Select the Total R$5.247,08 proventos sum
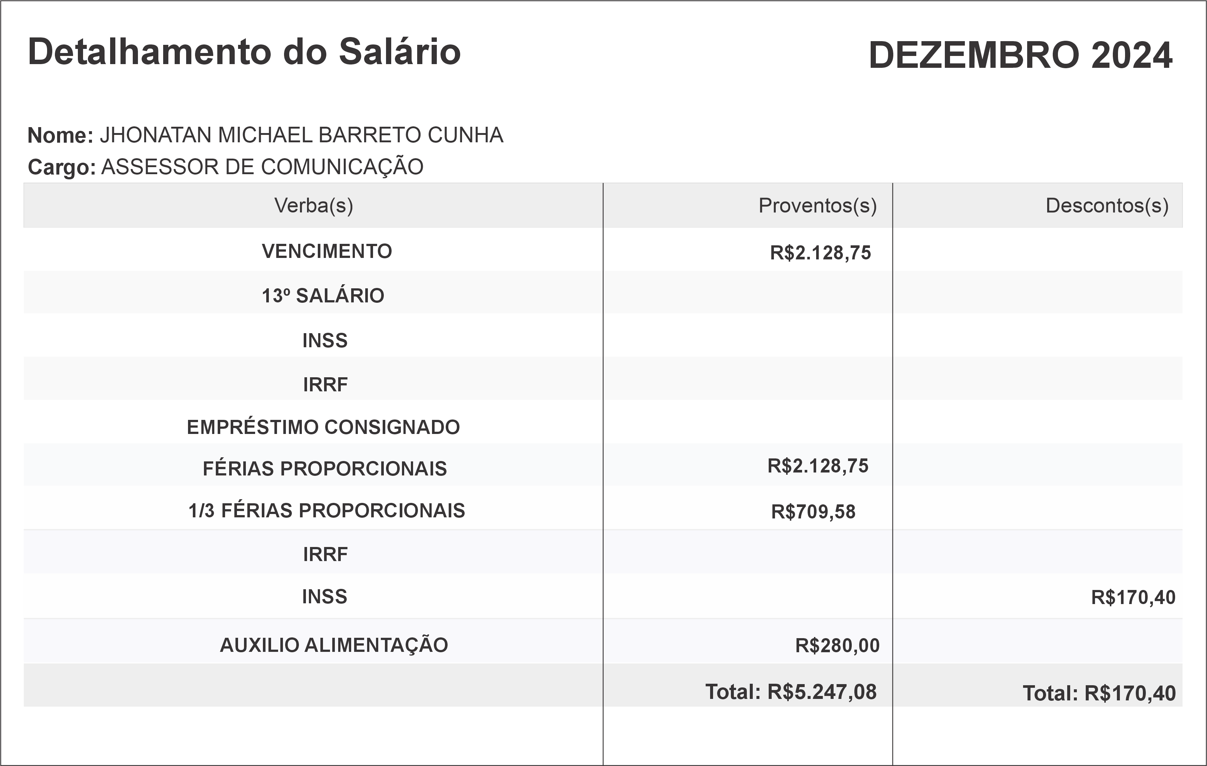The image size is (1207, 766). pyautogui.click(x=791, y=692)
